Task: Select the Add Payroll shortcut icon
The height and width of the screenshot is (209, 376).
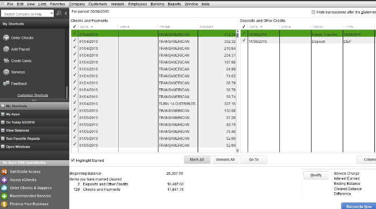Action: click(6, 49)
